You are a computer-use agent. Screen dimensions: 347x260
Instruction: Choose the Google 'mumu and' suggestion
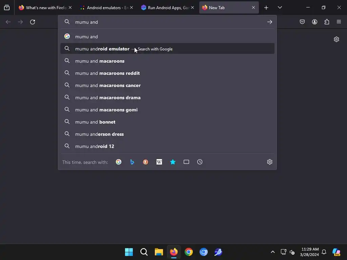pos(167,37)
